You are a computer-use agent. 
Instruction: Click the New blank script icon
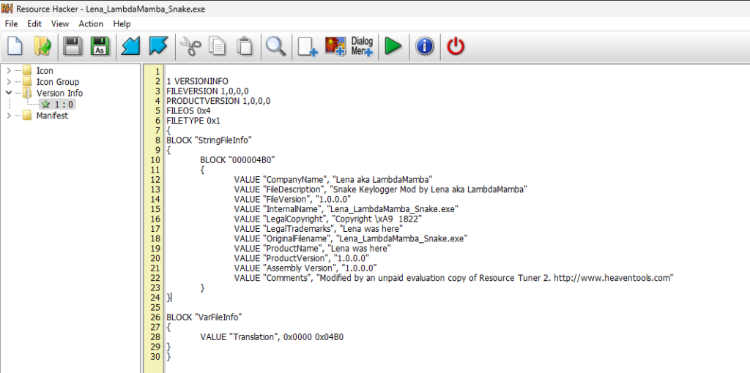(x=15, y=46)
